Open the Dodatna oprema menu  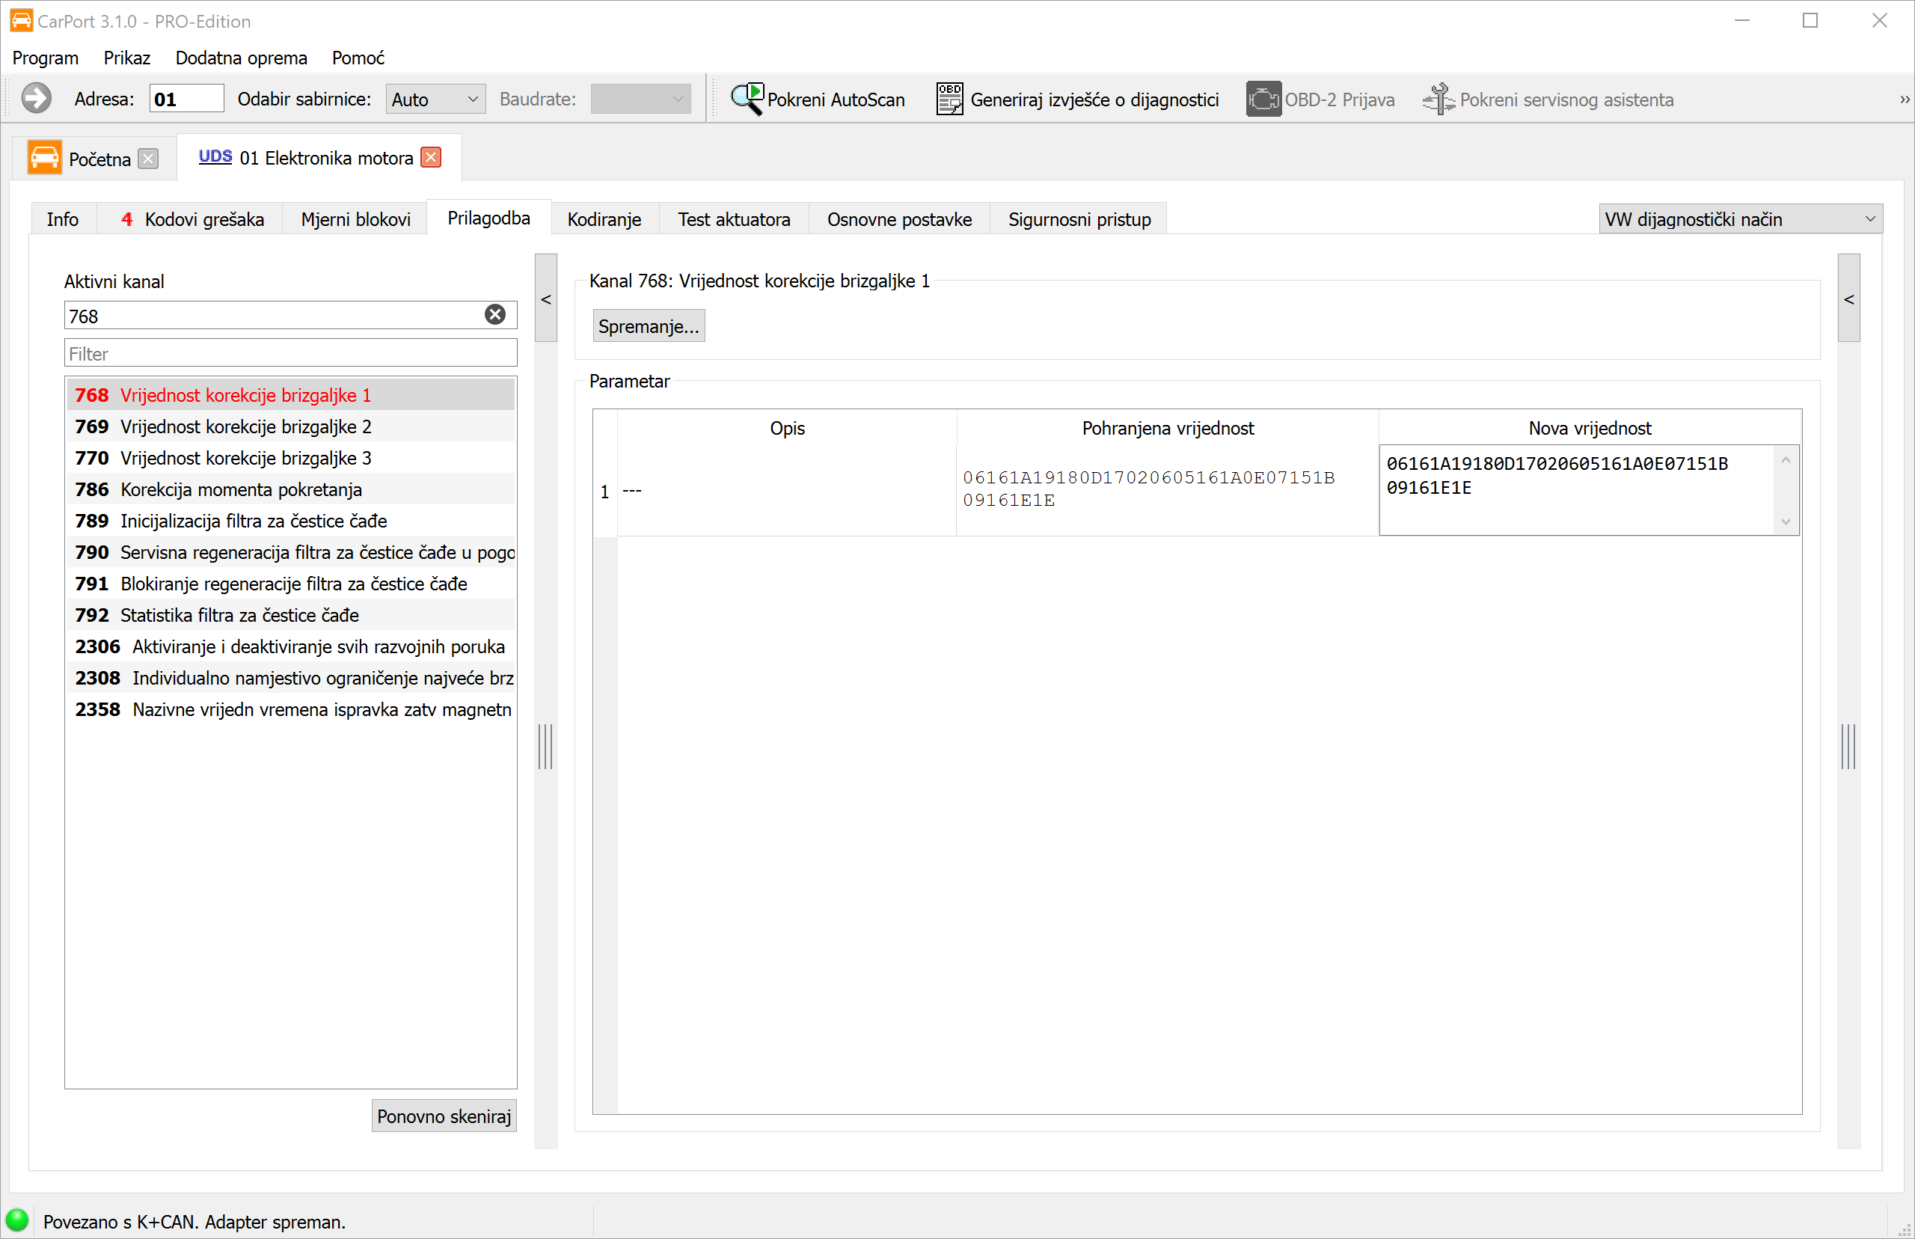(x=242, y=58)
